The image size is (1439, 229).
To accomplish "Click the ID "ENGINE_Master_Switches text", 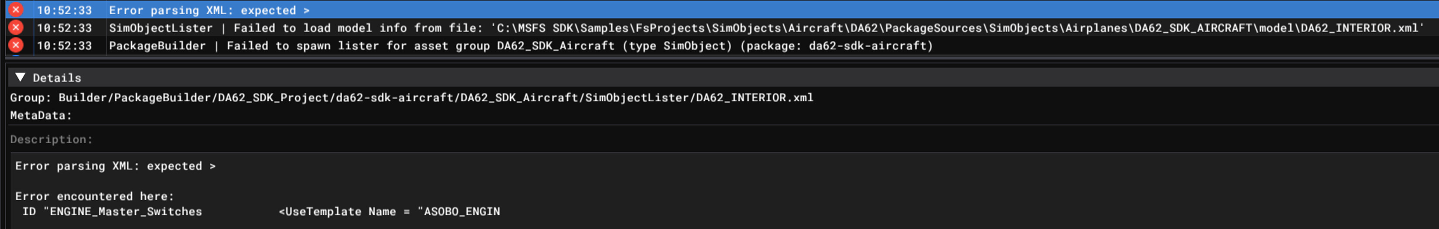I will coord(112,212).
